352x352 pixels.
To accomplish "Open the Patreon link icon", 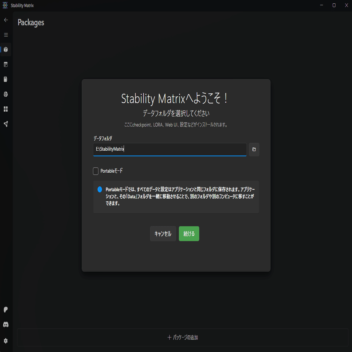I will [6, 310].
